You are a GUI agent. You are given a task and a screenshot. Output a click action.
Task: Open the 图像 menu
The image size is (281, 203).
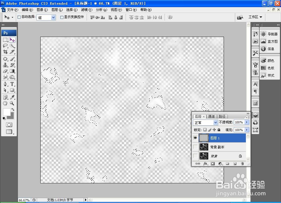click(x=42, y=10)
